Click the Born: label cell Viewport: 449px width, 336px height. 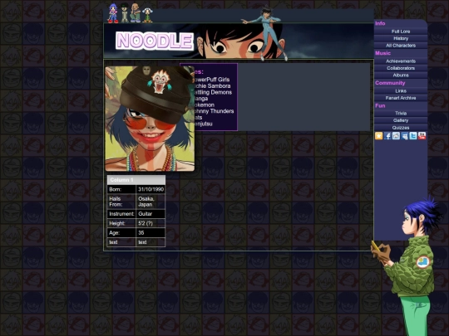(x=121, y=189)
